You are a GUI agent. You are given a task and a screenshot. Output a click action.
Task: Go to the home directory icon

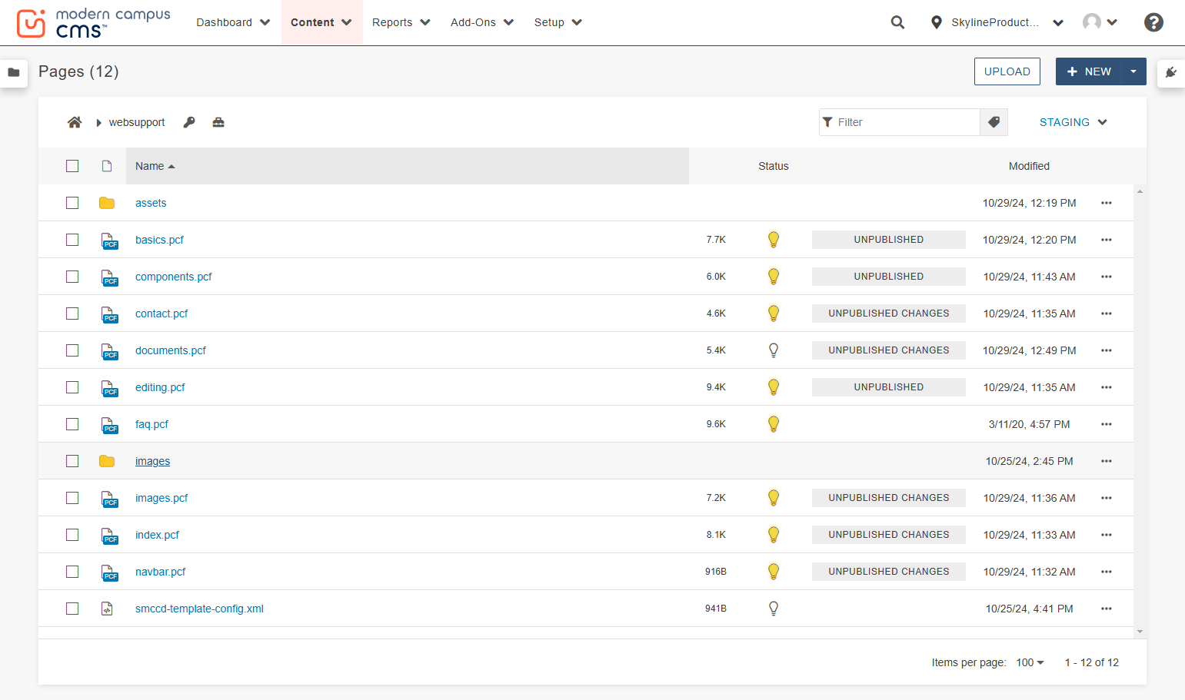click(75, 122)
